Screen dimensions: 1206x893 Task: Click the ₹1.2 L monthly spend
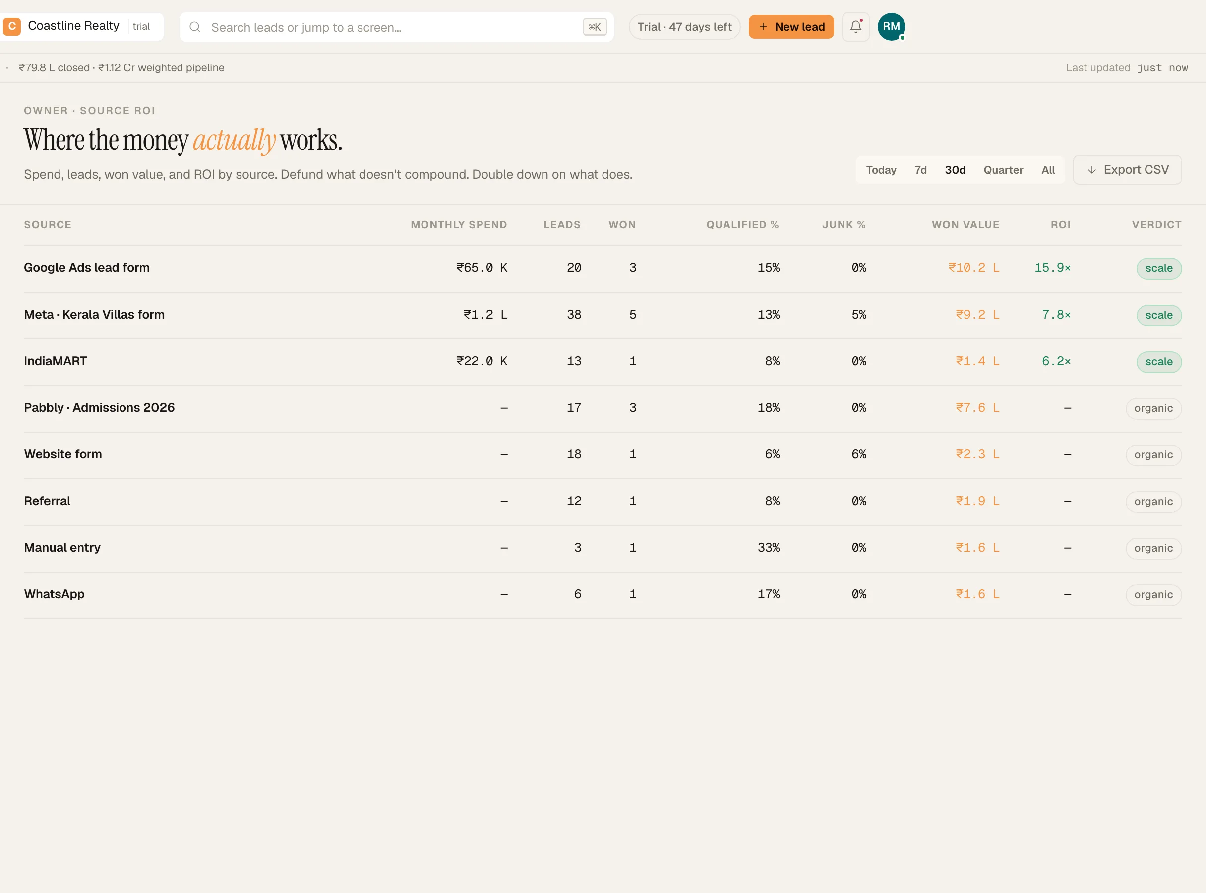click(x=485, y=315)
